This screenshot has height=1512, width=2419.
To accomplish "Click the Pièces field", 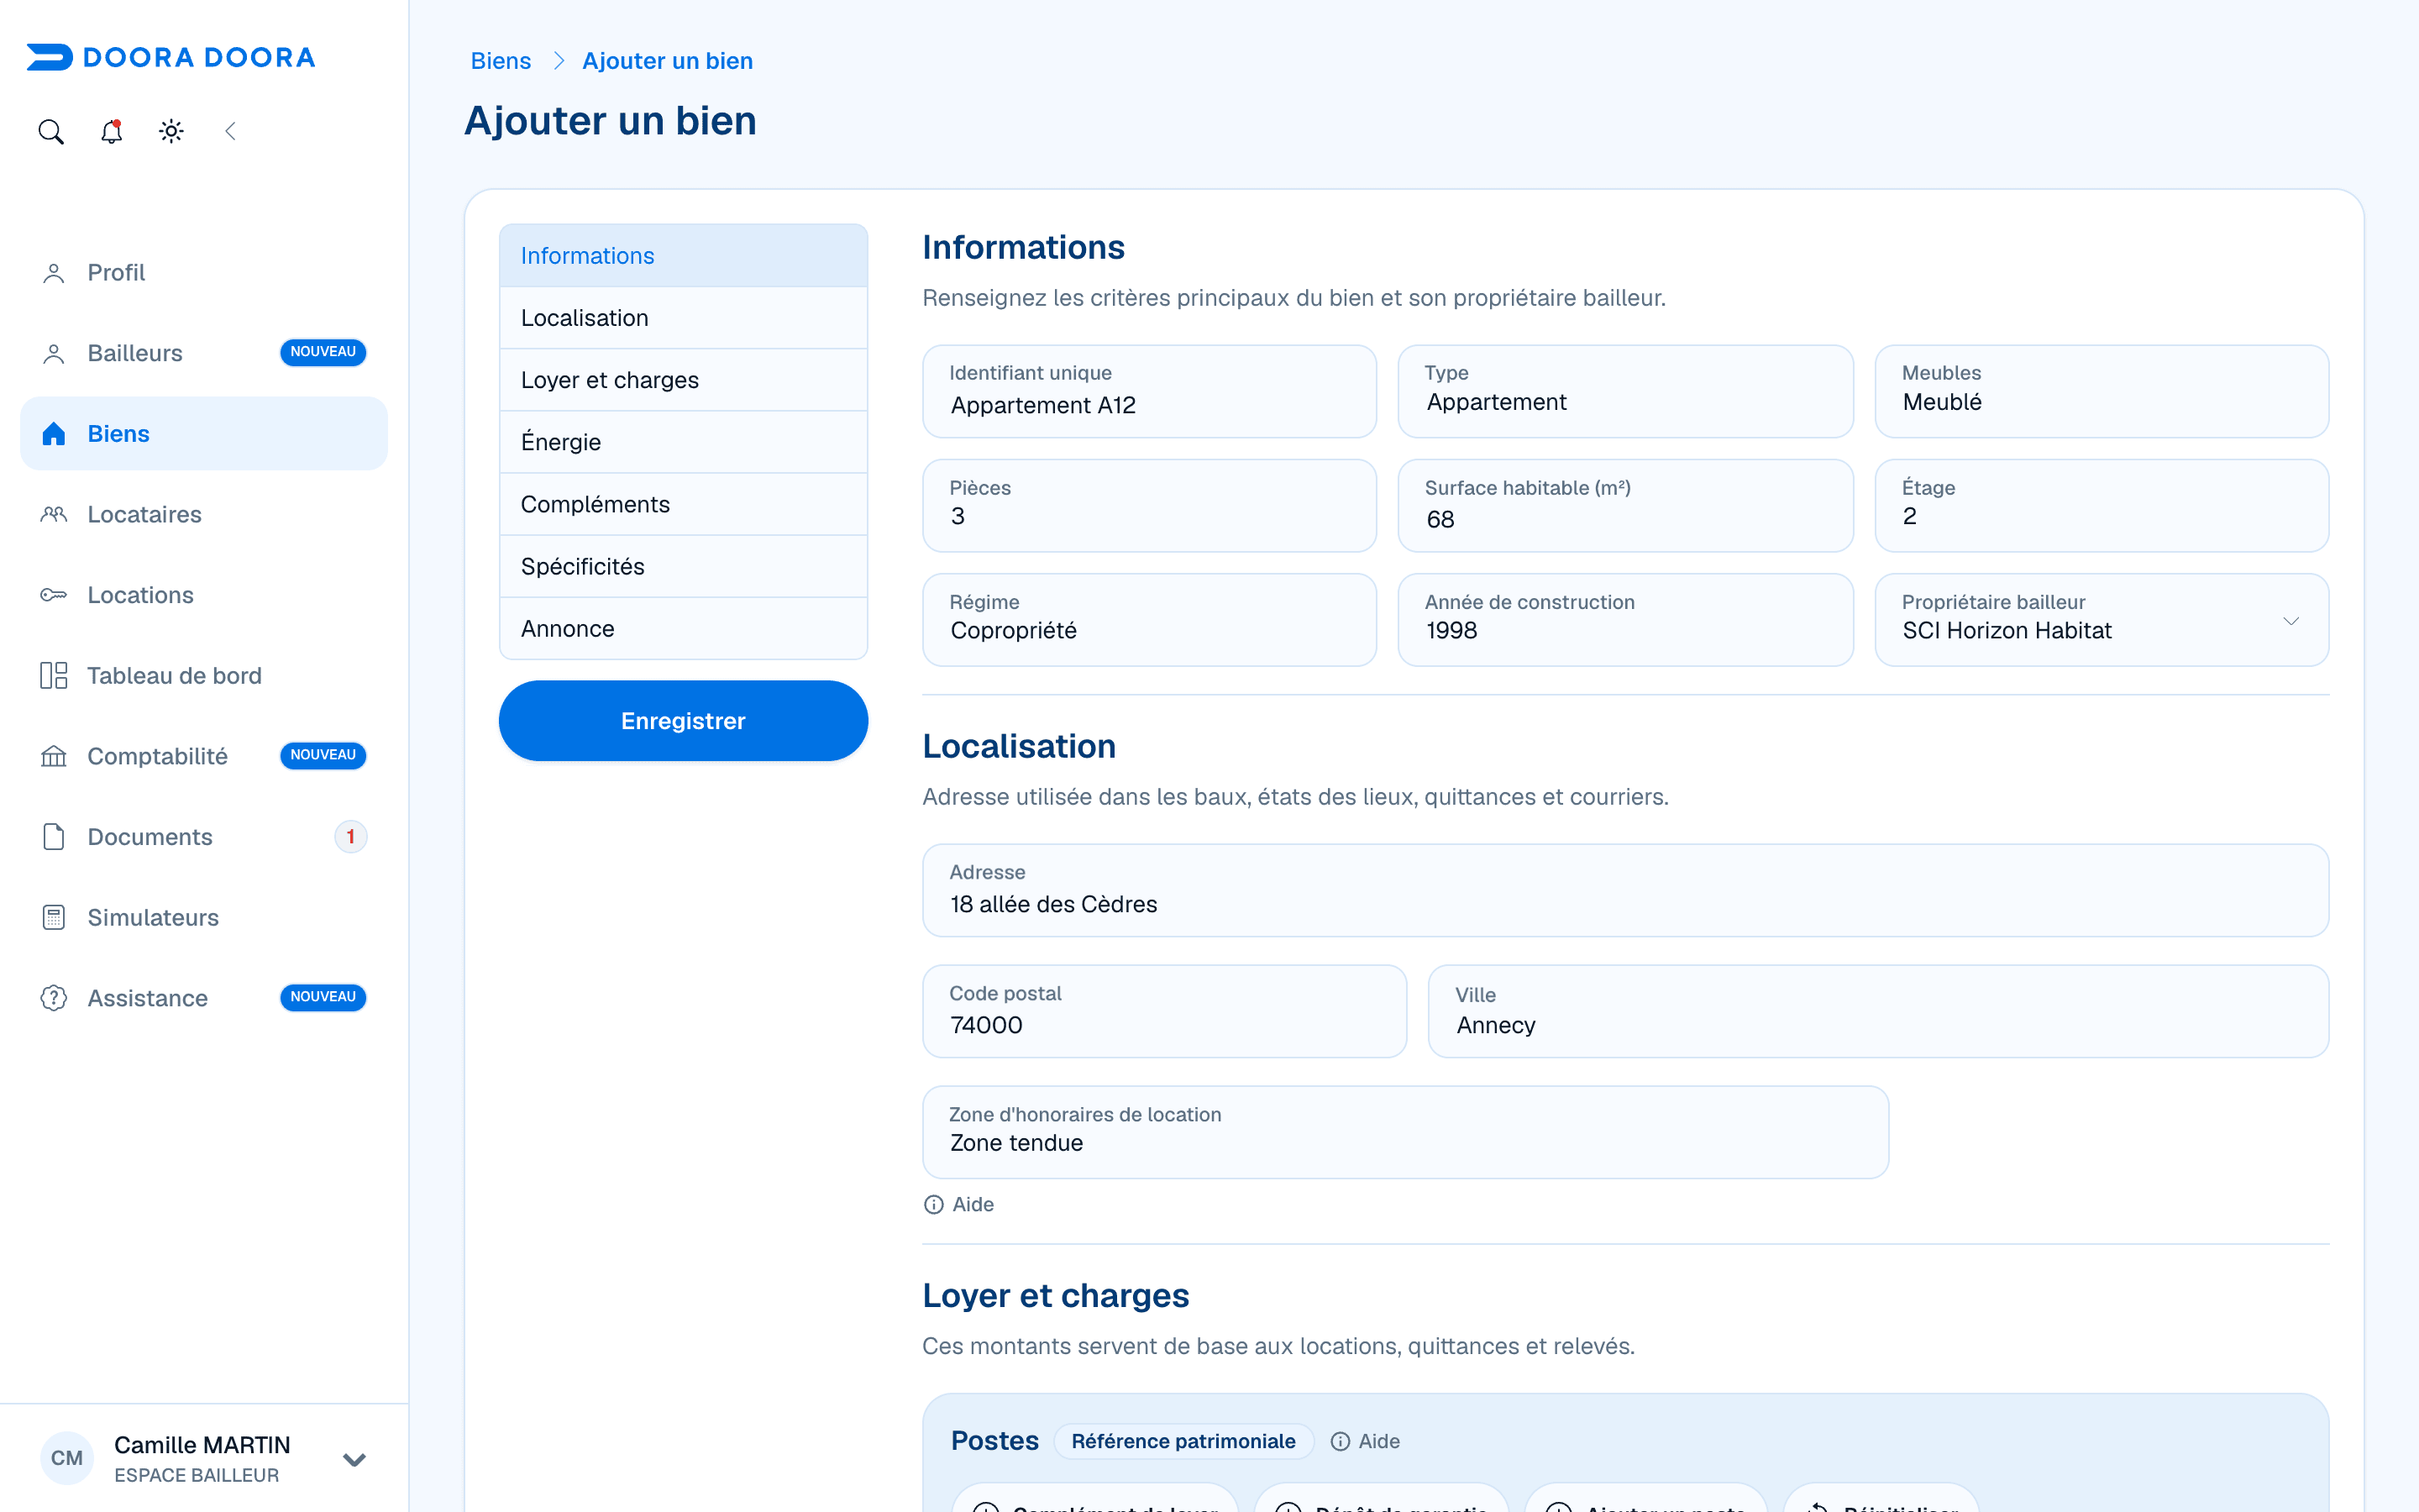I will [x=1148, y=505].
